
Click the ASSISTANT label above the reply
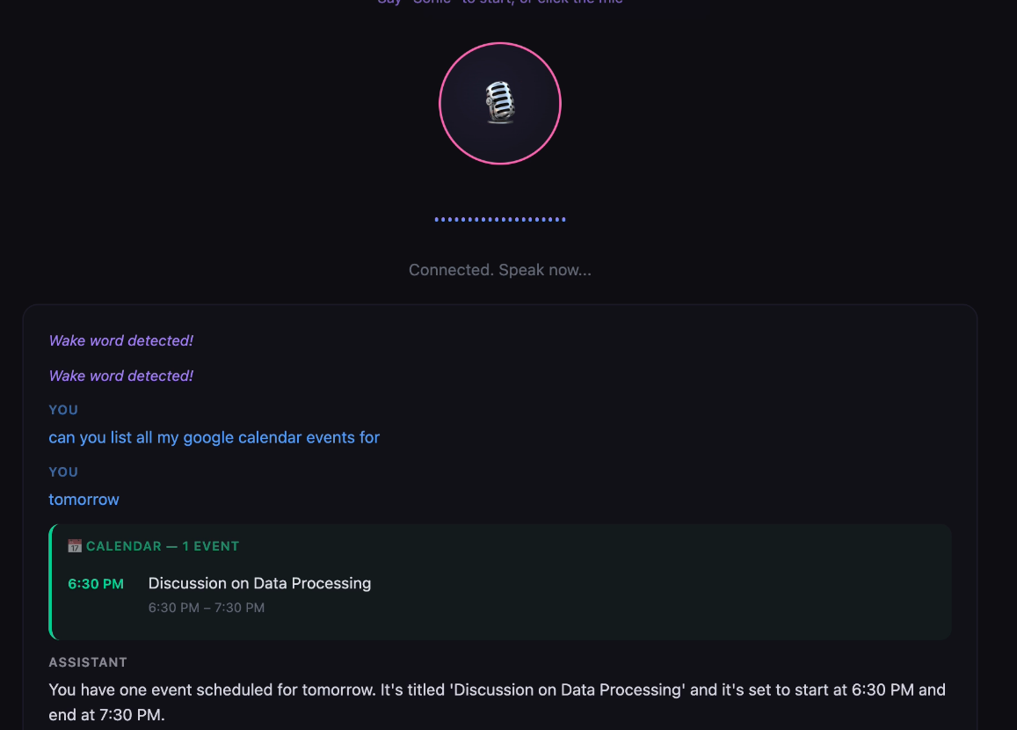(88, 662)
